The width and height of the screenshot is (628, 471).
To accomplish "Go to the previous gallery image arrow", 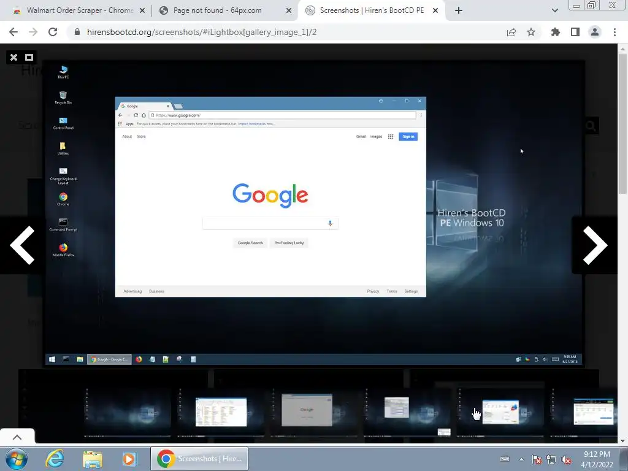I will [x=22, y=245].
